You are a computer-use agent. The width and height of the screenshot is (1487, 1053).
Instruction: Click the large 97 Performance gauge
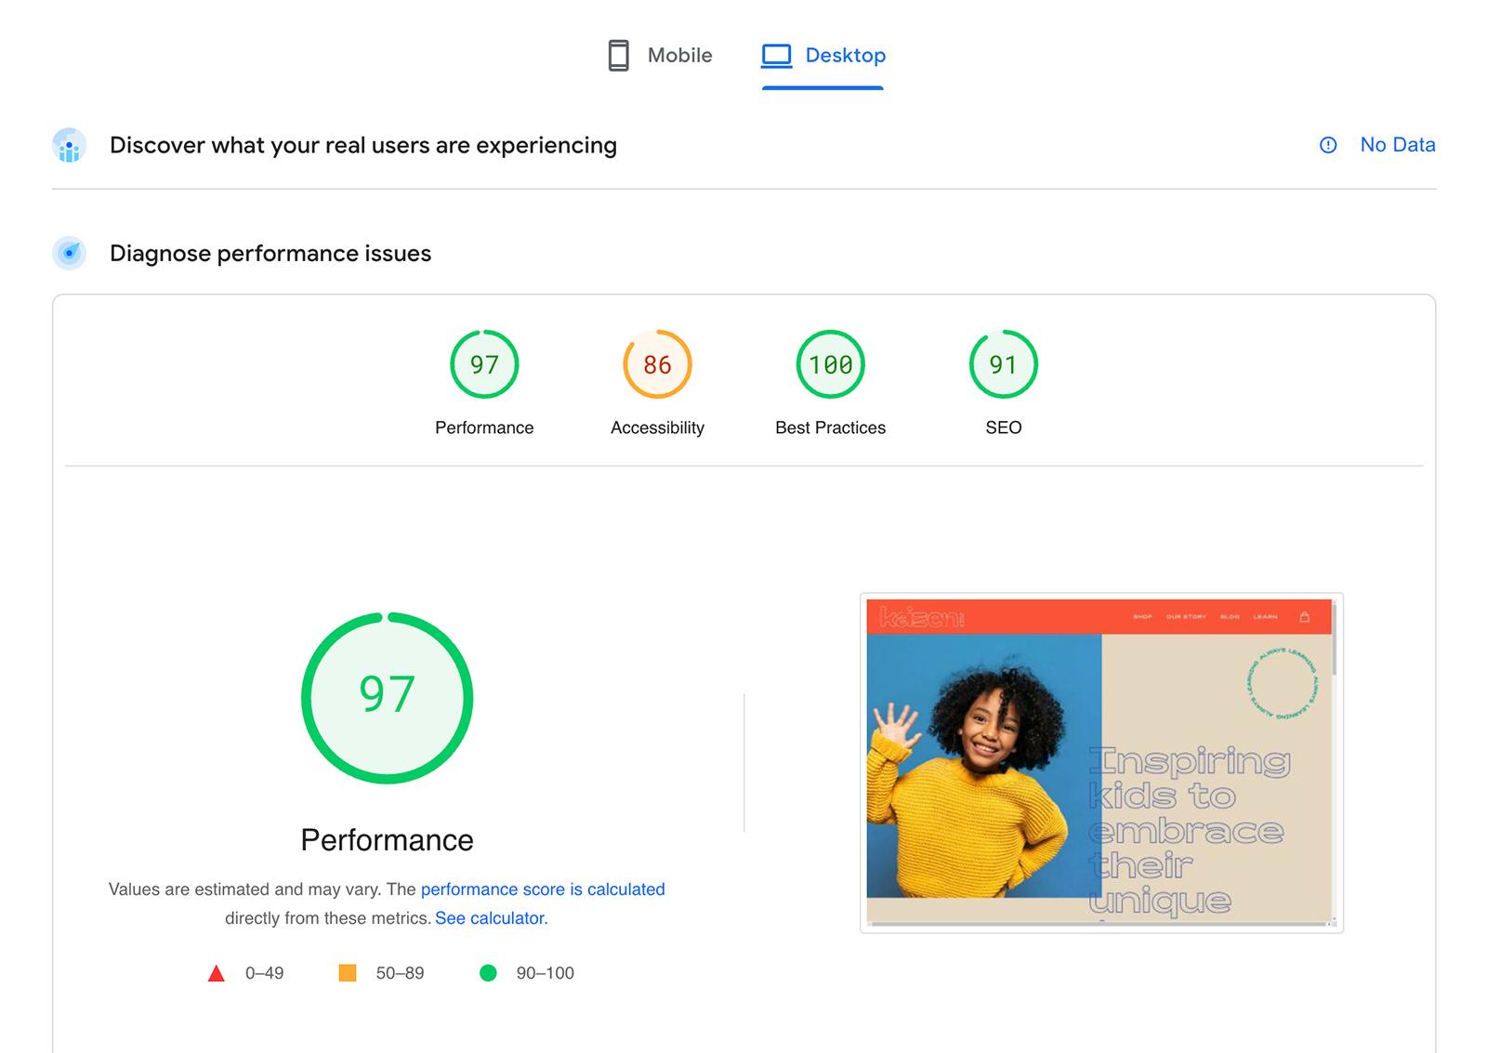388,698
